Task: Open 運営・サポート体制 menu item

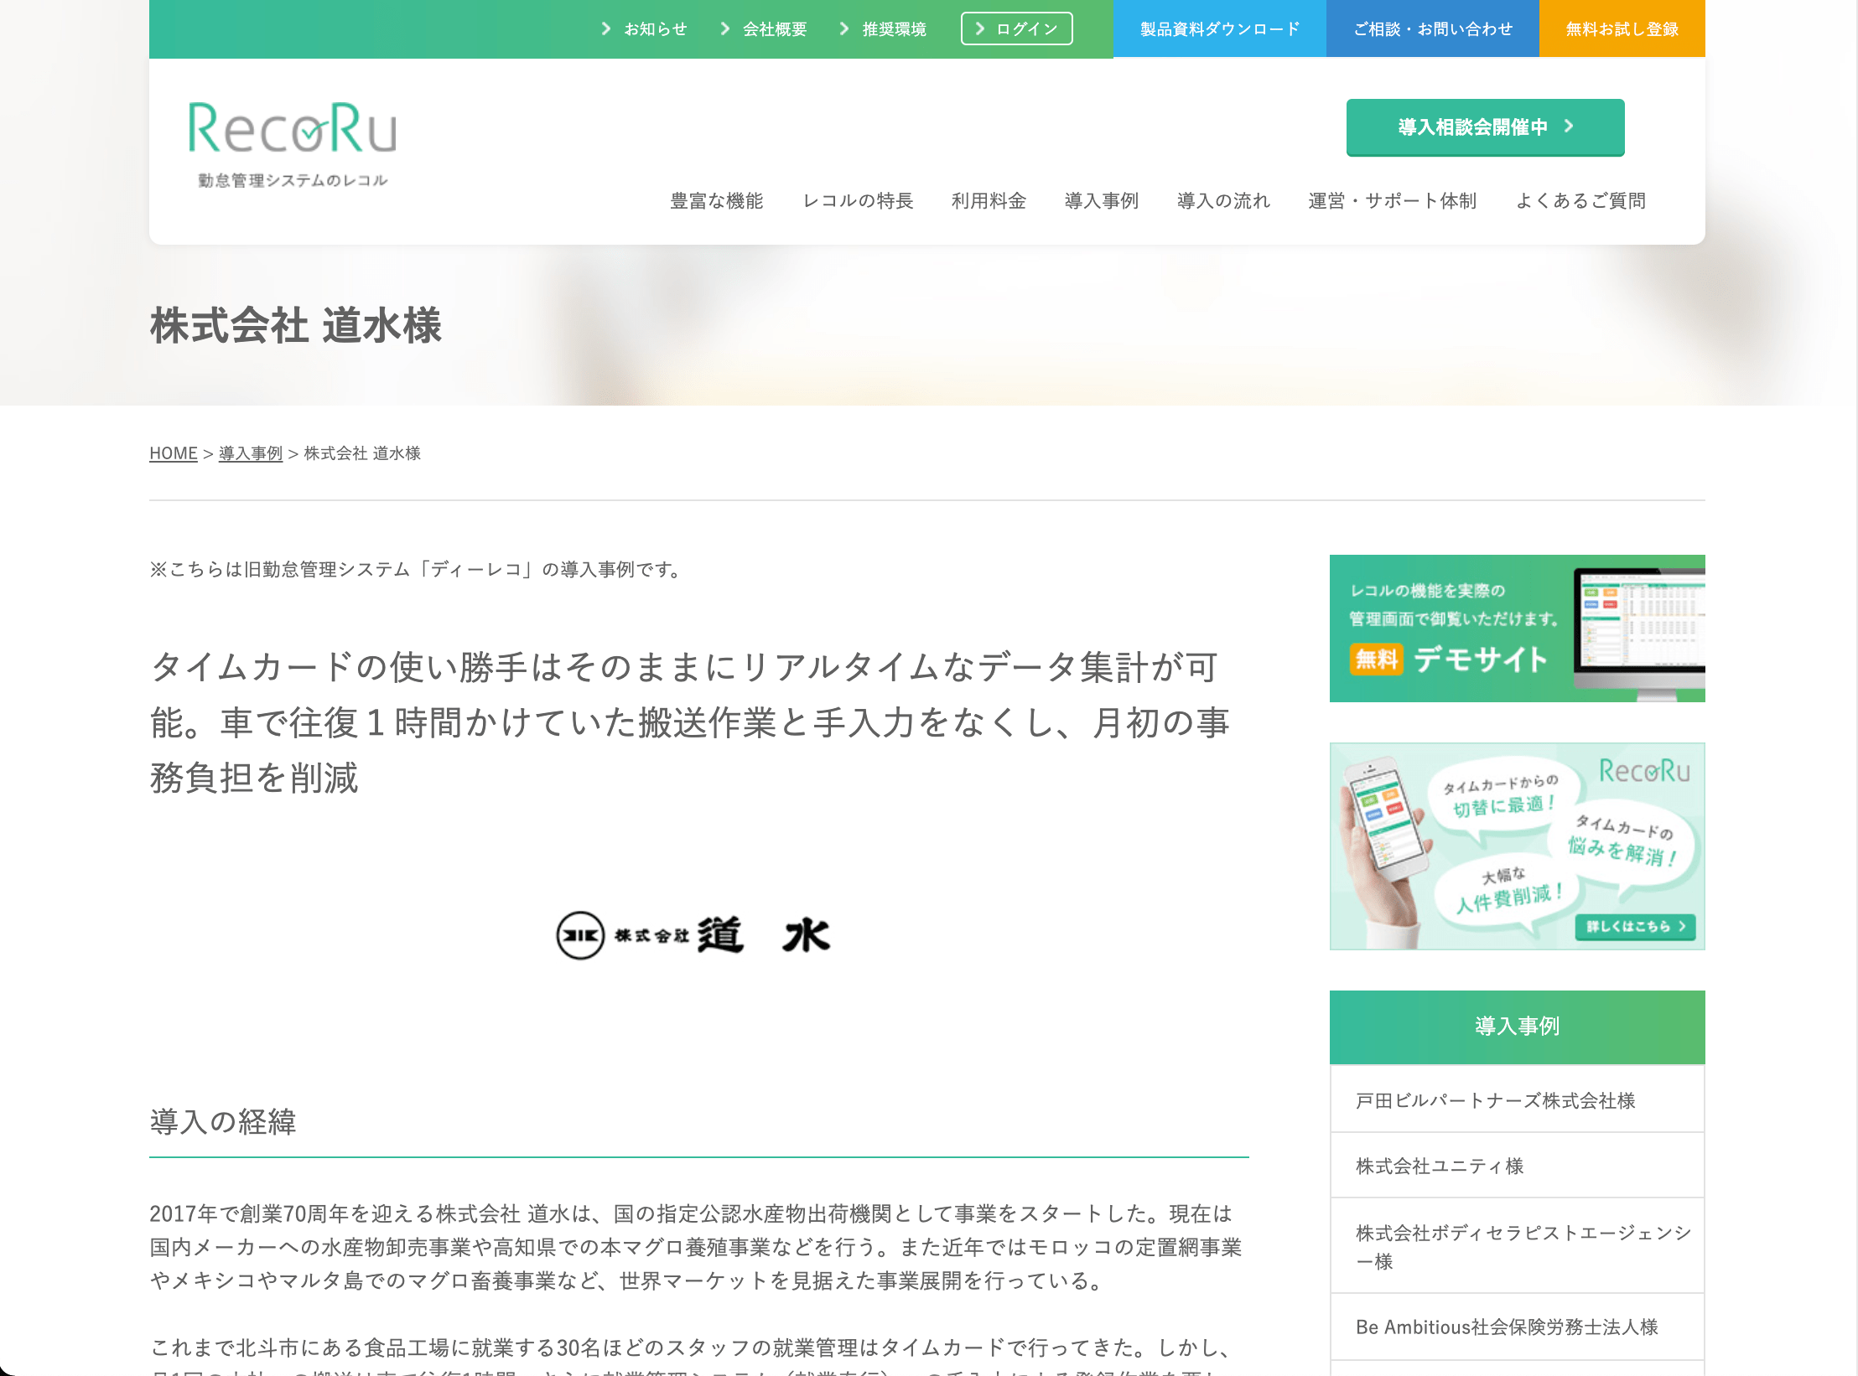Action: point(1392,201)
